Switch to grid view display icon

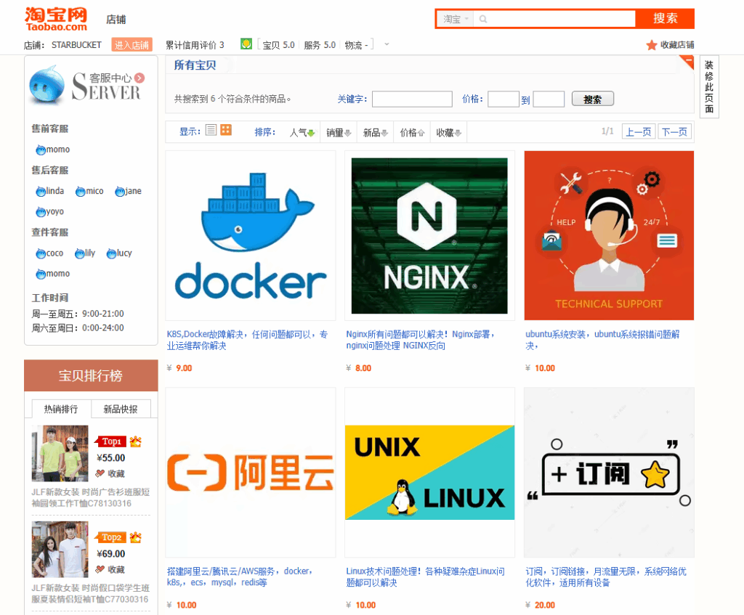(x=226, y=130)
